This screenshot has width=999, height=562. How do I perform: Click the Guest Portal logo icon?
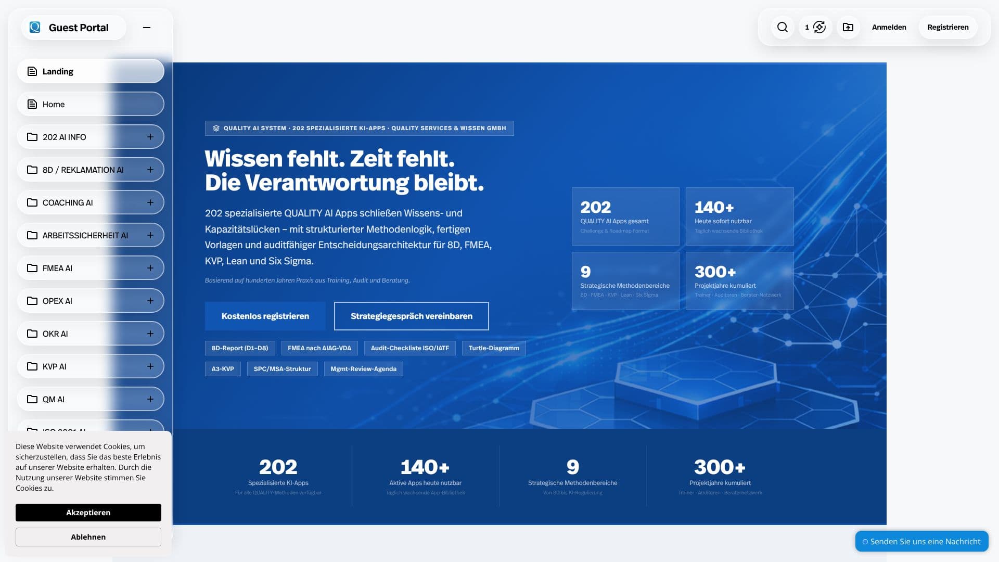coord(35,27)
